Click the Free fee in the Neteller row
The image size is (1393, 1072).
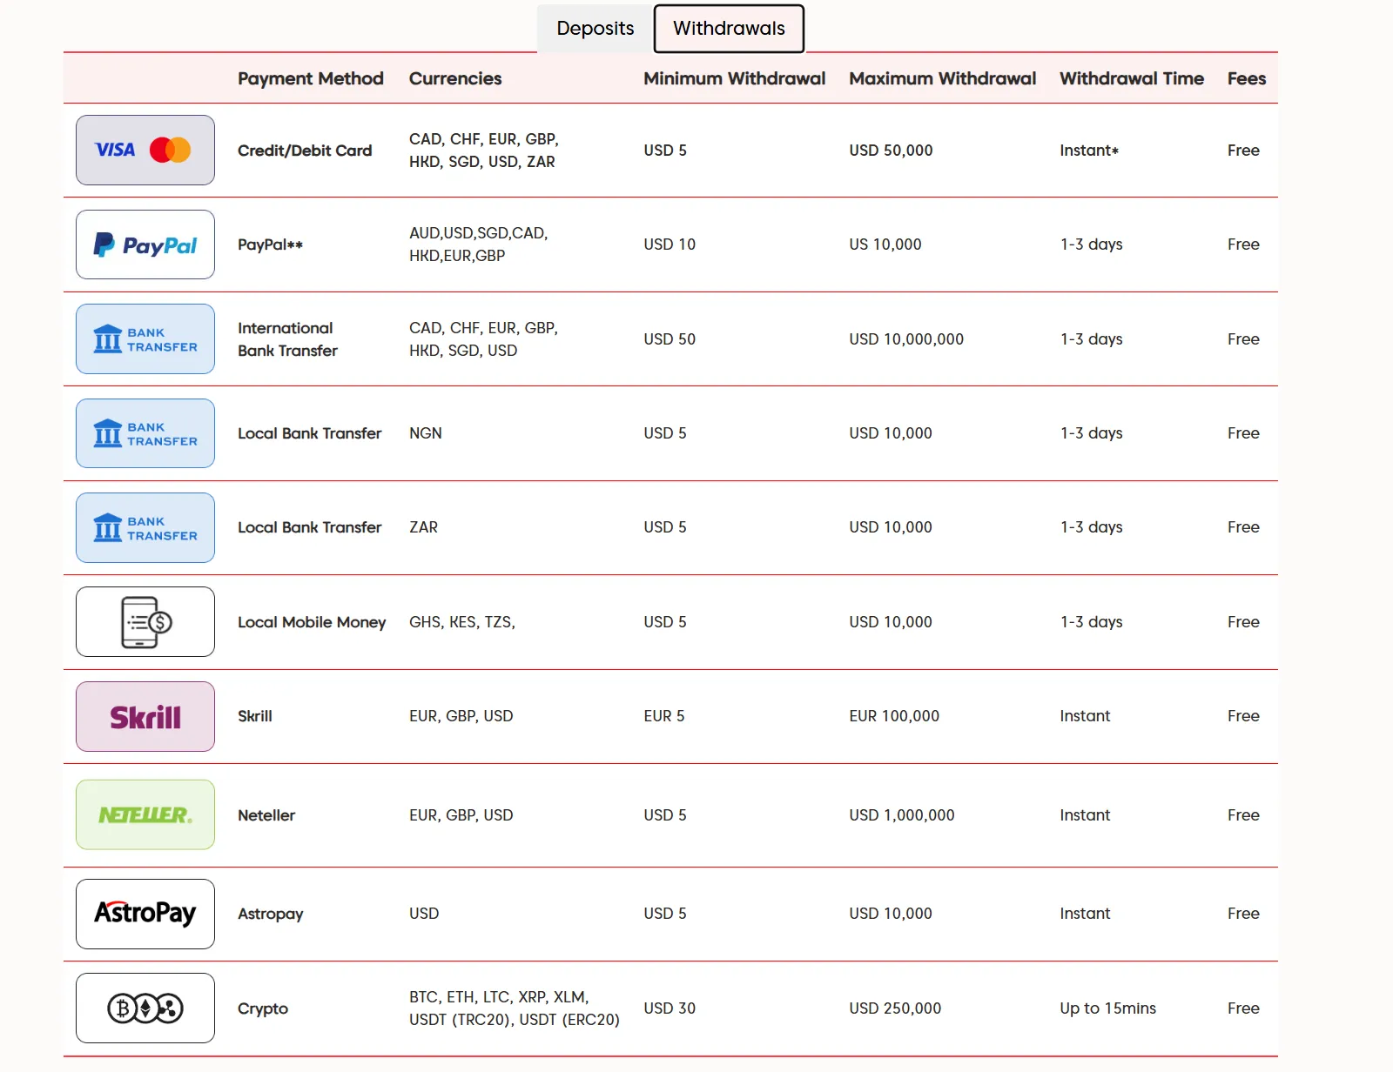[x=1243, y=815]
